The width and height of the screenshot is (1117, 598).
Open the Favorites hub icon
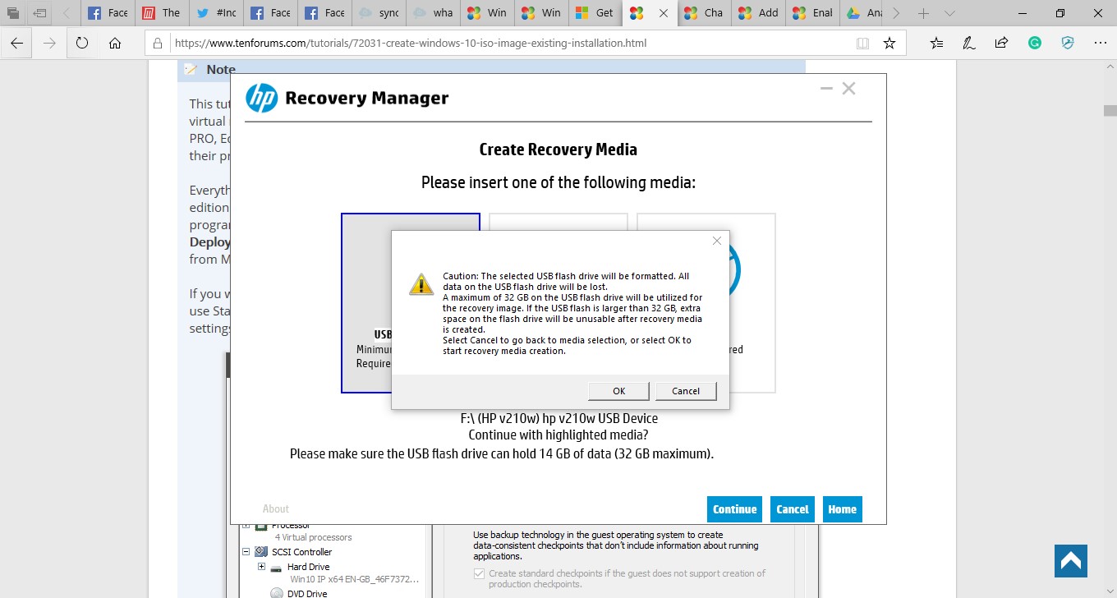[x=937, y=43]
